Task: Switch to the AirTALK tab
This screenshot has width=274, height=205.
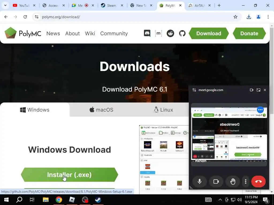Action: pos(200,6)
